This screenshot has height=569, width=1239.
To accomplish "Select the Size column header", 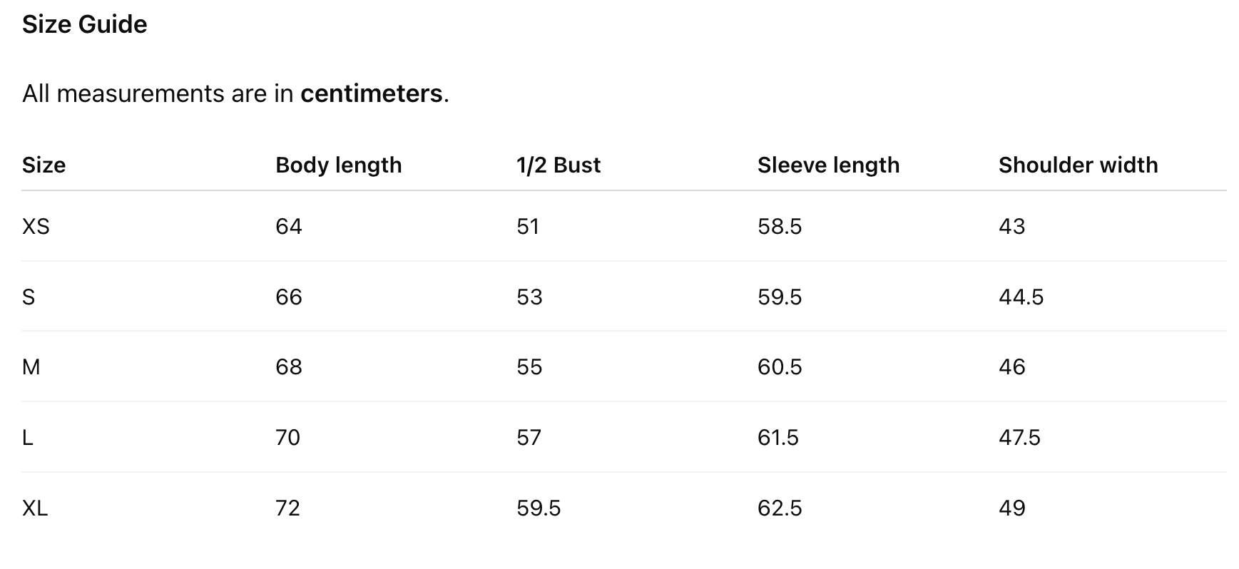I will point(44,165).
